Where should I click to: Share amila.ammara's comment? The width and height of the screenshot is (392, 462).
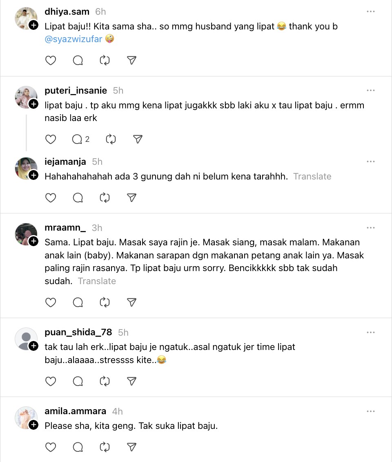coord(131,447)
